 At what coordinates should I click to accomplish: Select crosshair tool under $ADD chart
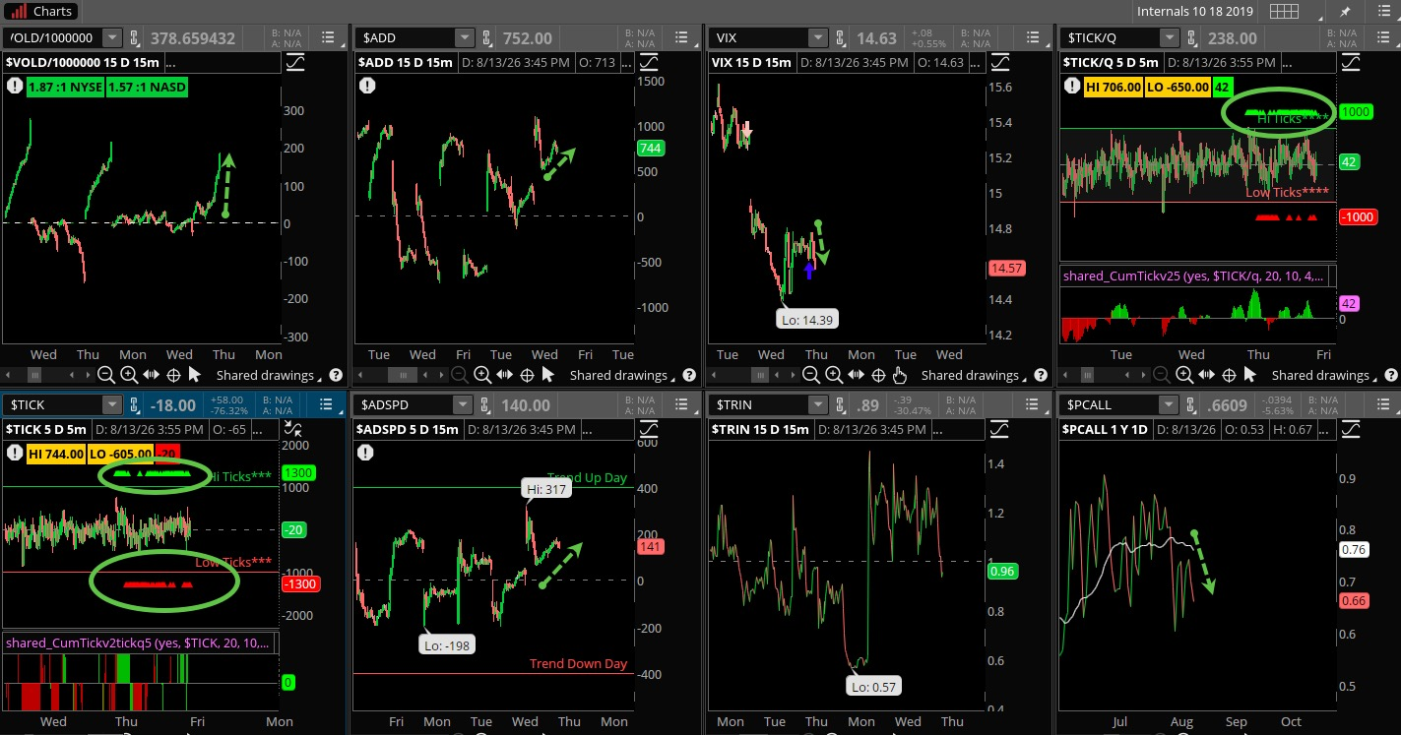[527, 375]
